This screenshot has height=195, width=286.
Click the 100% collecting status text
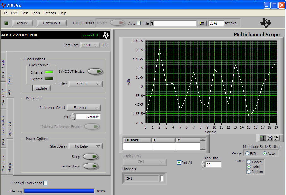pyautogui.click(x=101, y=191)
